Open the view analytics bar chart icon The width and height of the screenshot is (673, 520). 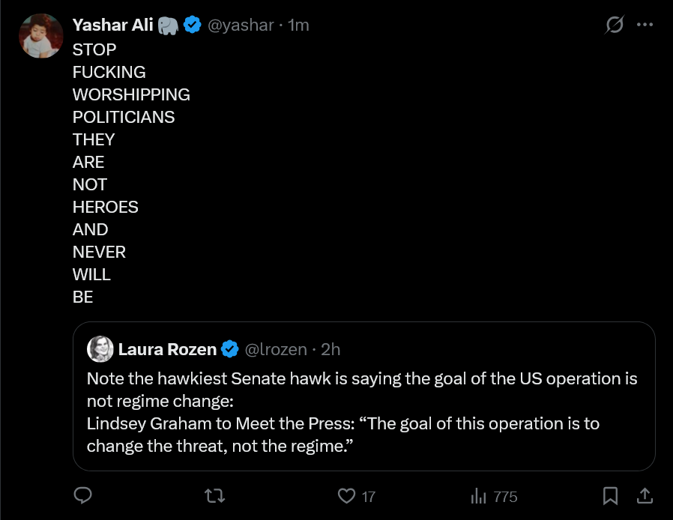pyautogui.click(x=478, y=496)
